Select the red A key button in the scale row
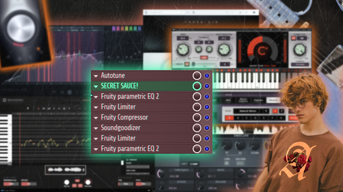Screen dimensions: 343x192 [x=229, y=118]
